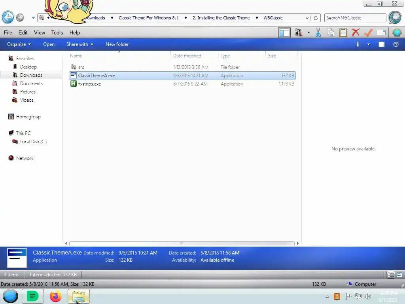Open Downloads in the navigation pane
This screenshot has height=304, width=405.
(31, 75)
